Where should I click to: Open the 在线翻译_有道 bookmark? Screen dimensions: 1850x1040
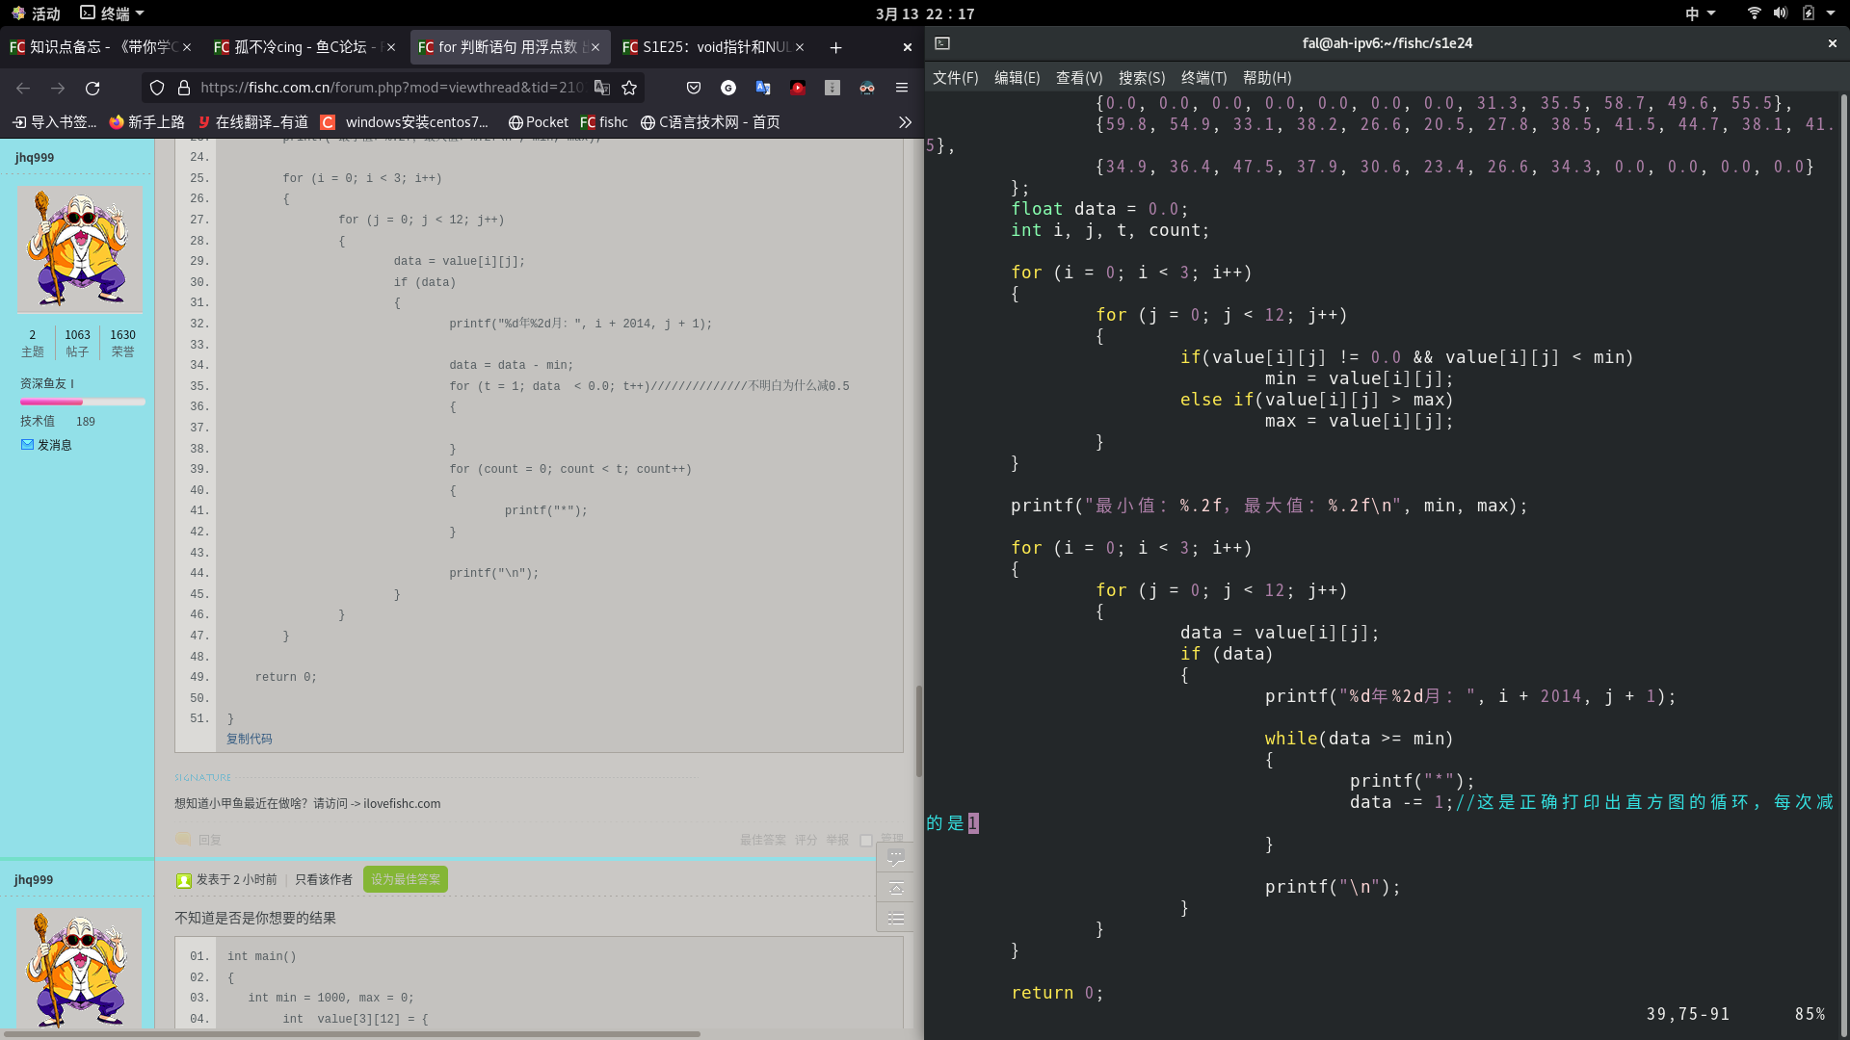click(x=253, y=122)
